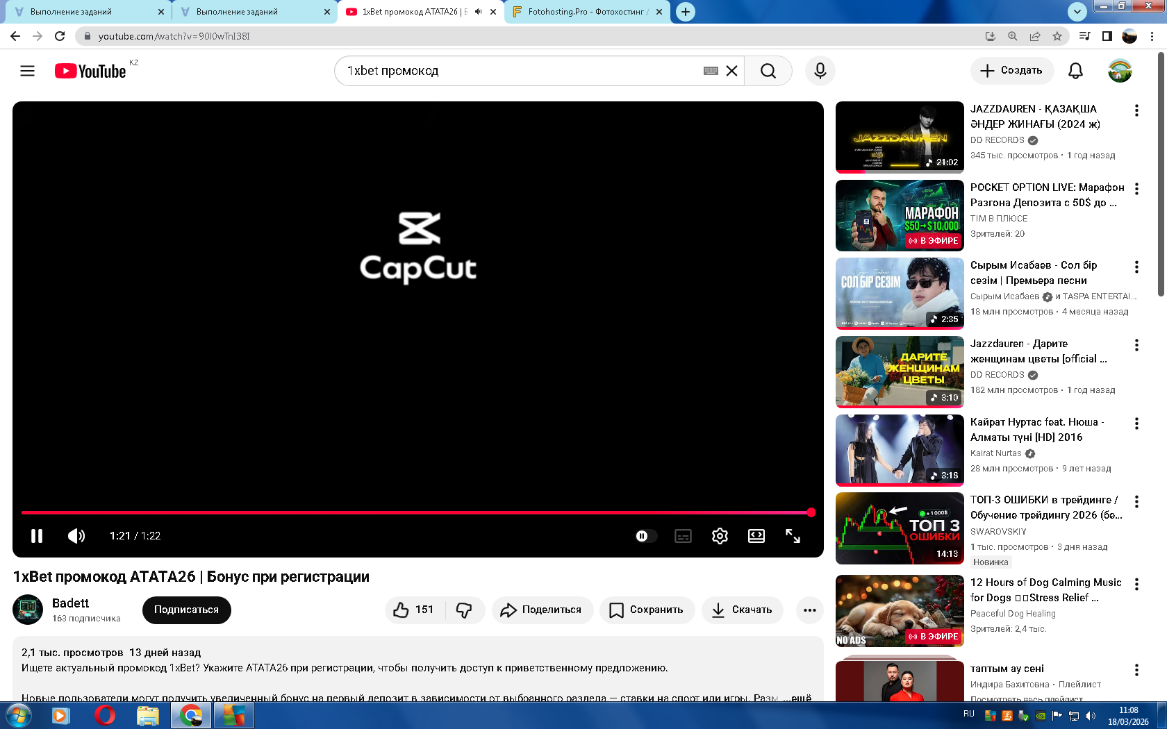1167x729 pixels.
Task: Open the YouTube hamburger guide menu
Action: click(27, 71)
